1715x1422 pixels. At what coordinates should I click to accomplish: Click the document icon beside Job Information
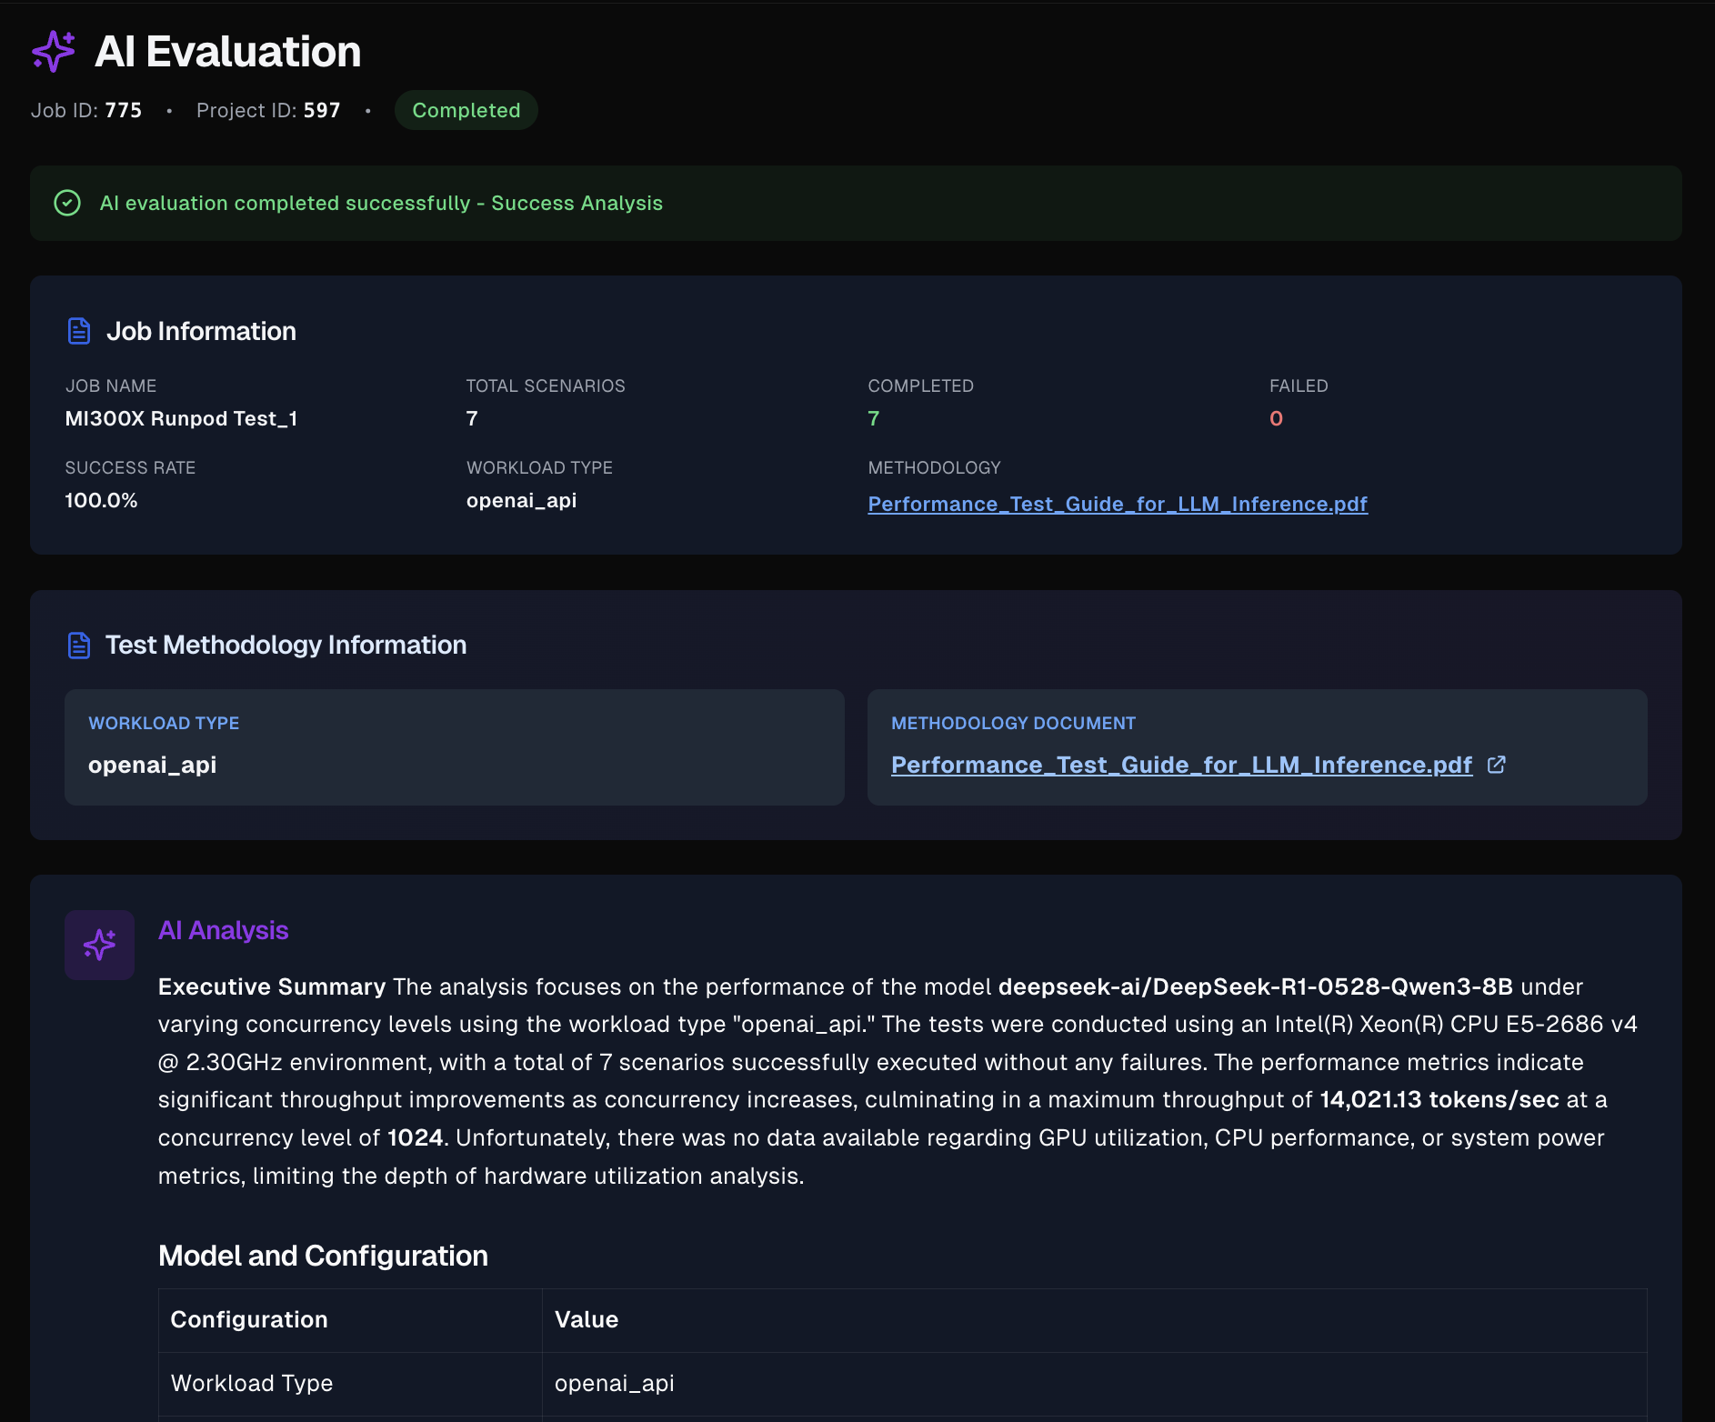click(79, 331)
